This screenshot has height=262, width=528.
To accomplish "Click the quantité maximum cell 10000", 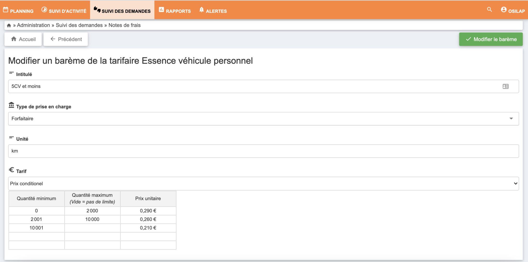I will coord(92,219).
